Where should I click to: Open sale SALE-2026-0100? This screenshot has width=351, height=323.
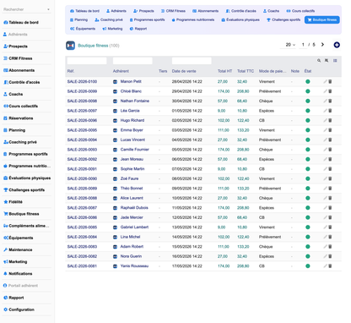(82, 81)
